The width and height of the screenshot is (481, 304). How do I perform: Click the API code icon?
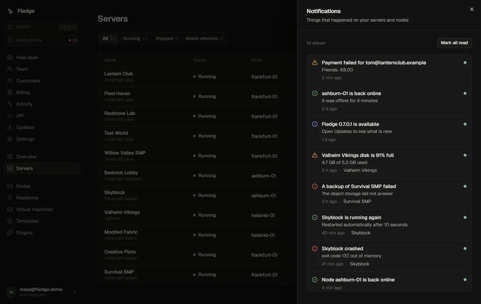click(x=10, y=116)
